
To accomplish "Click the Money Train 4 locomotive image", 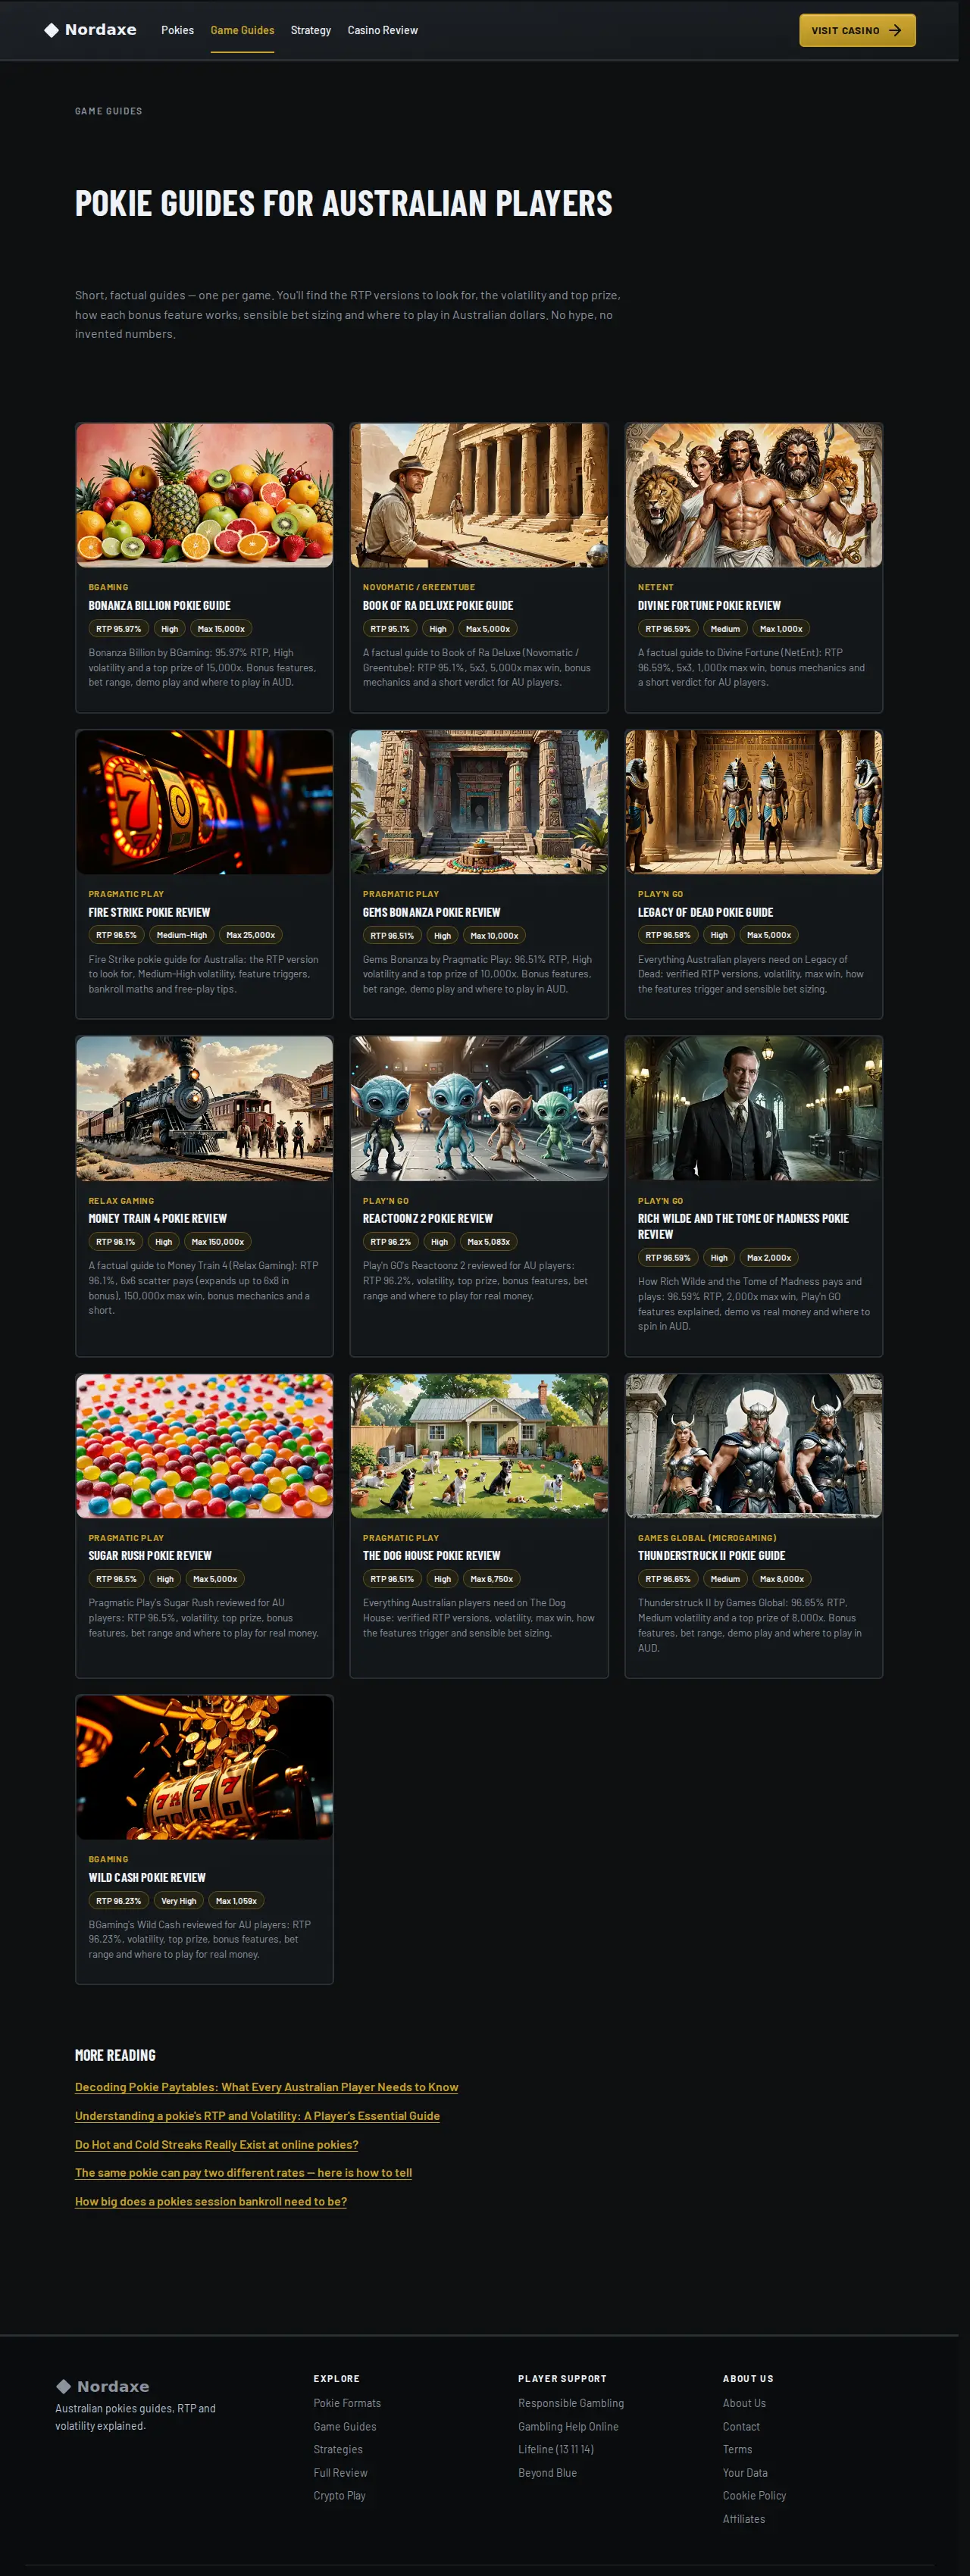I will click(x=205, y=1108).
